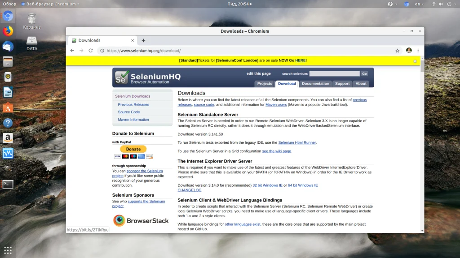Click the SeleniumHQ logo

148,77
